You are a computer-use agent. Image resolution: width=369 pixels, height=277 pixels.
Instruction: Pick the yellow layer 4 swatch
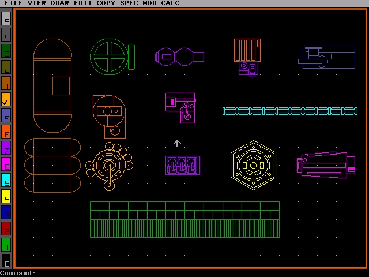tap(6, 196)
